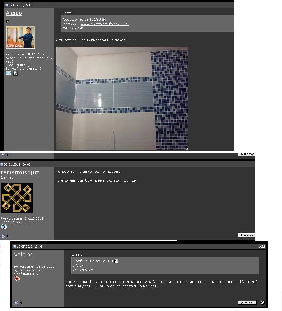Click the post icon beside 25.12.2011 date
The width and height of the screenshot is (282, 311).
point(7,5)
